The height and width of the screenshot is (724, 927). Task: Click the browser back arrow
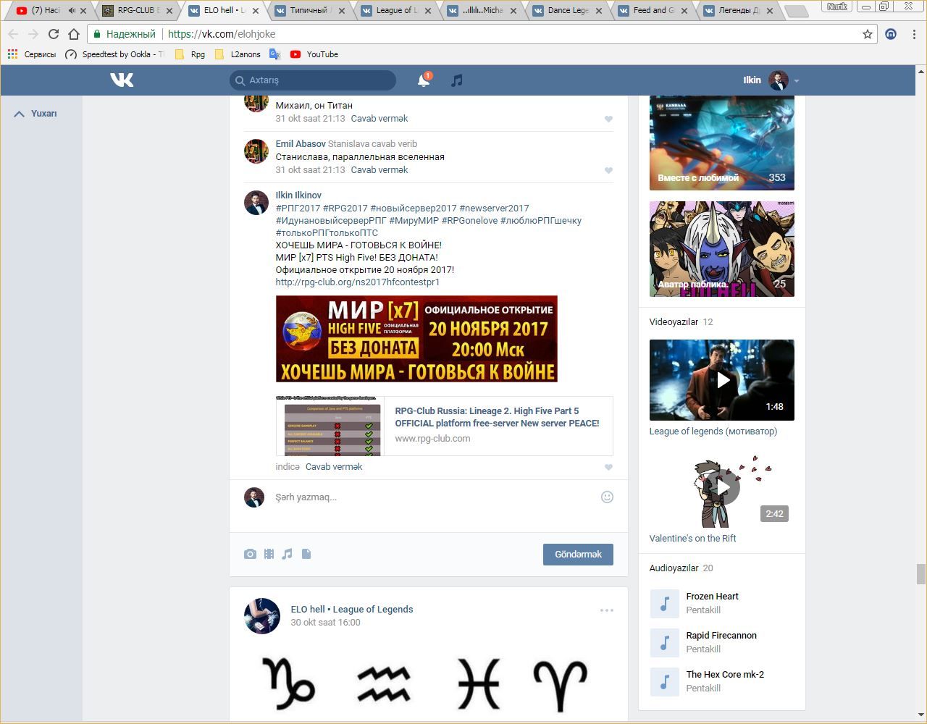tap(13, 34)
